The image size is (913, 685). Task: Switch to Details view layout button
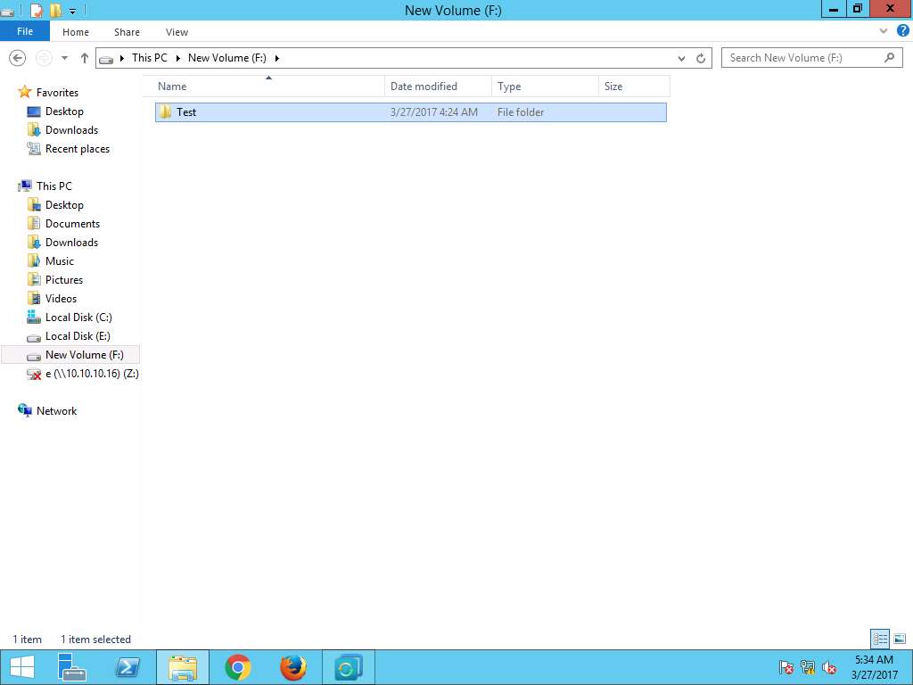tap(880, 639)
